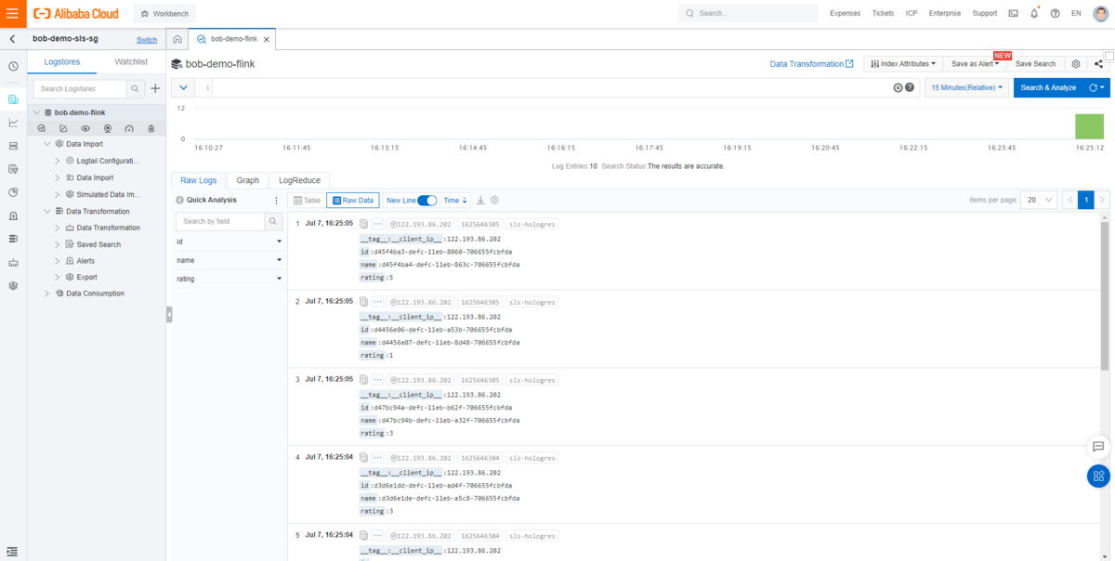This screenshot has width=1115, height=561.
Task: Collapse the bob-demo-flink logstore node
Action: coord(37,112)
